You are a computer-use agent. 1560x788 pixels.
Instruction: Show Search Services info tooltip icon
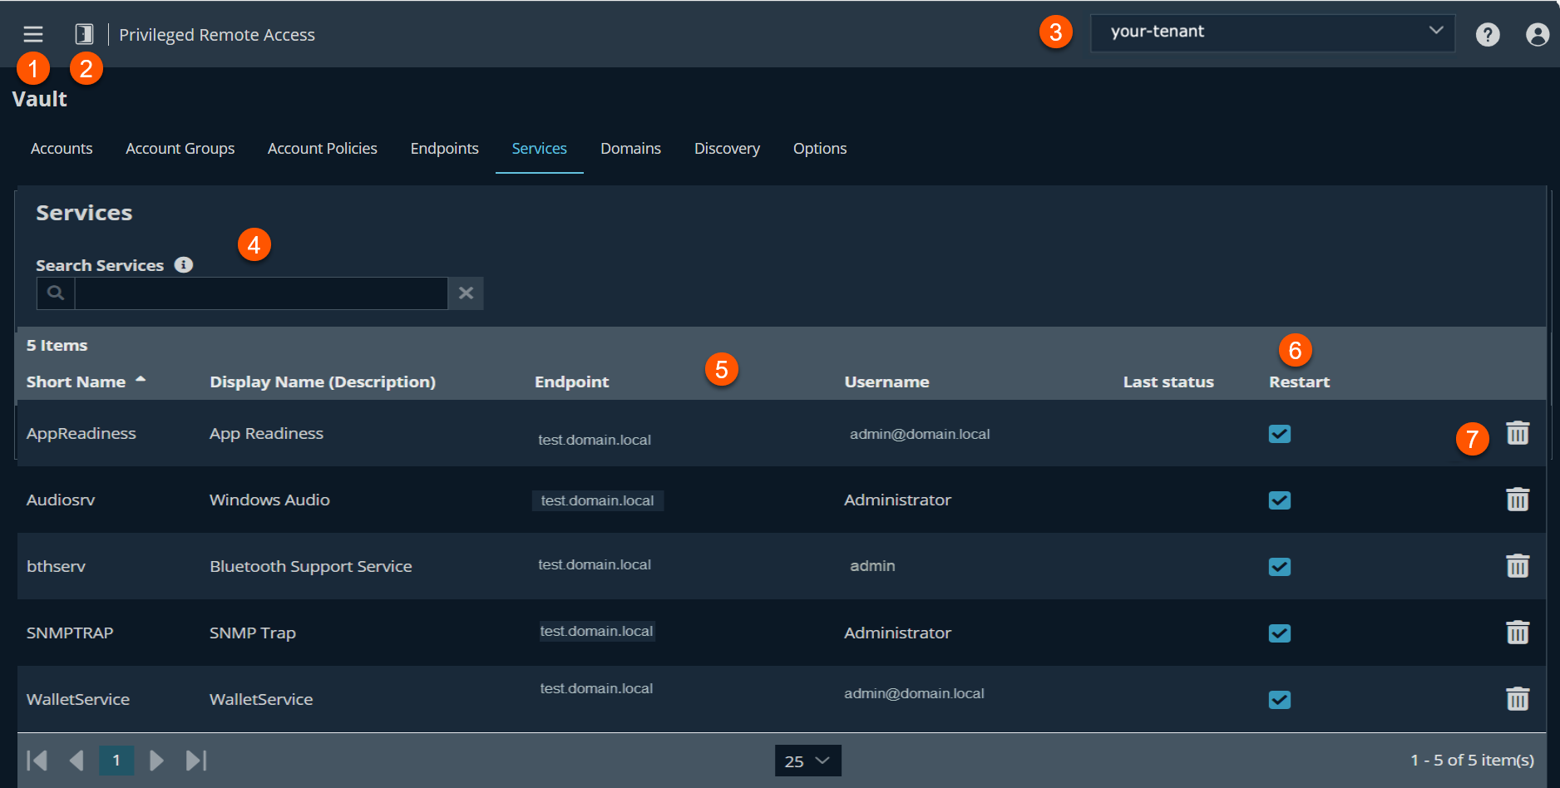(184, 264)
